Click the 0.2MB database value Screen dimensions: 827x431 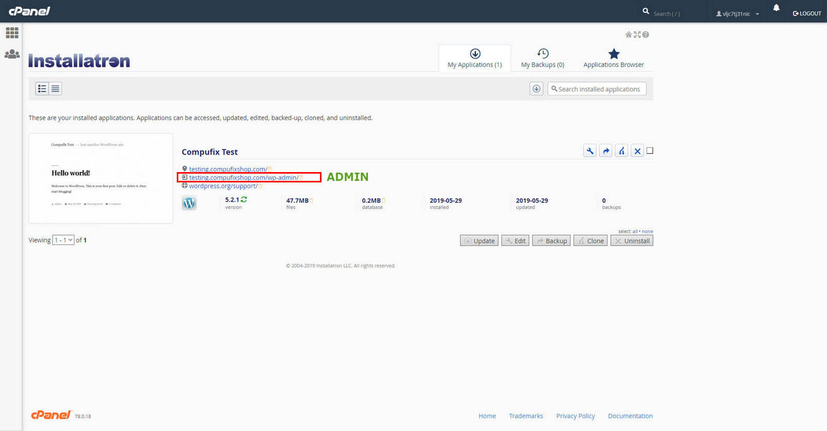pos(371,201)
